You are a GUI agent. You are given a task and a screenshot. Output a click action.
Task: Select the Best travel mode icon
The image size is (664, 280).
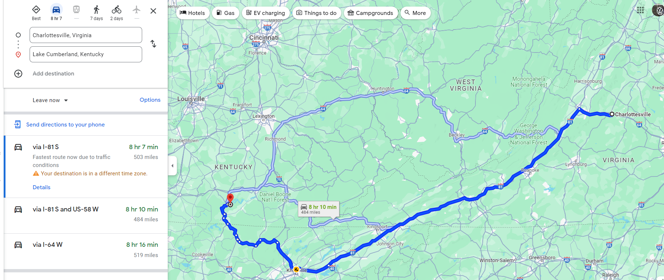click(x=36, y=9)
